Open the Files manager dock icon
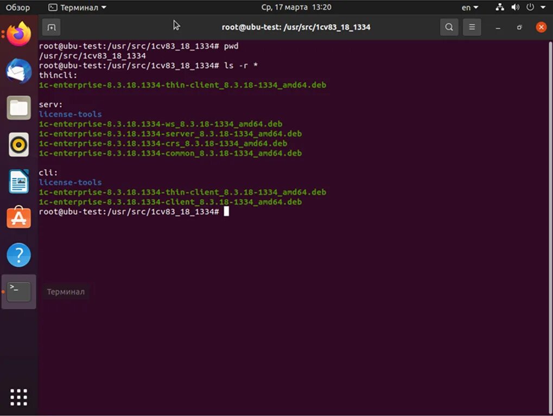 click(18, 107)
